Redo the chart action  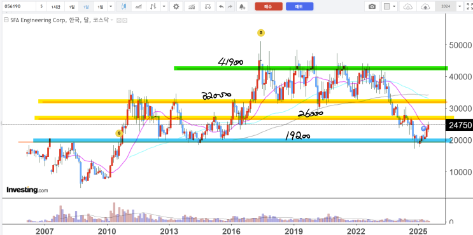pos(230,6)
